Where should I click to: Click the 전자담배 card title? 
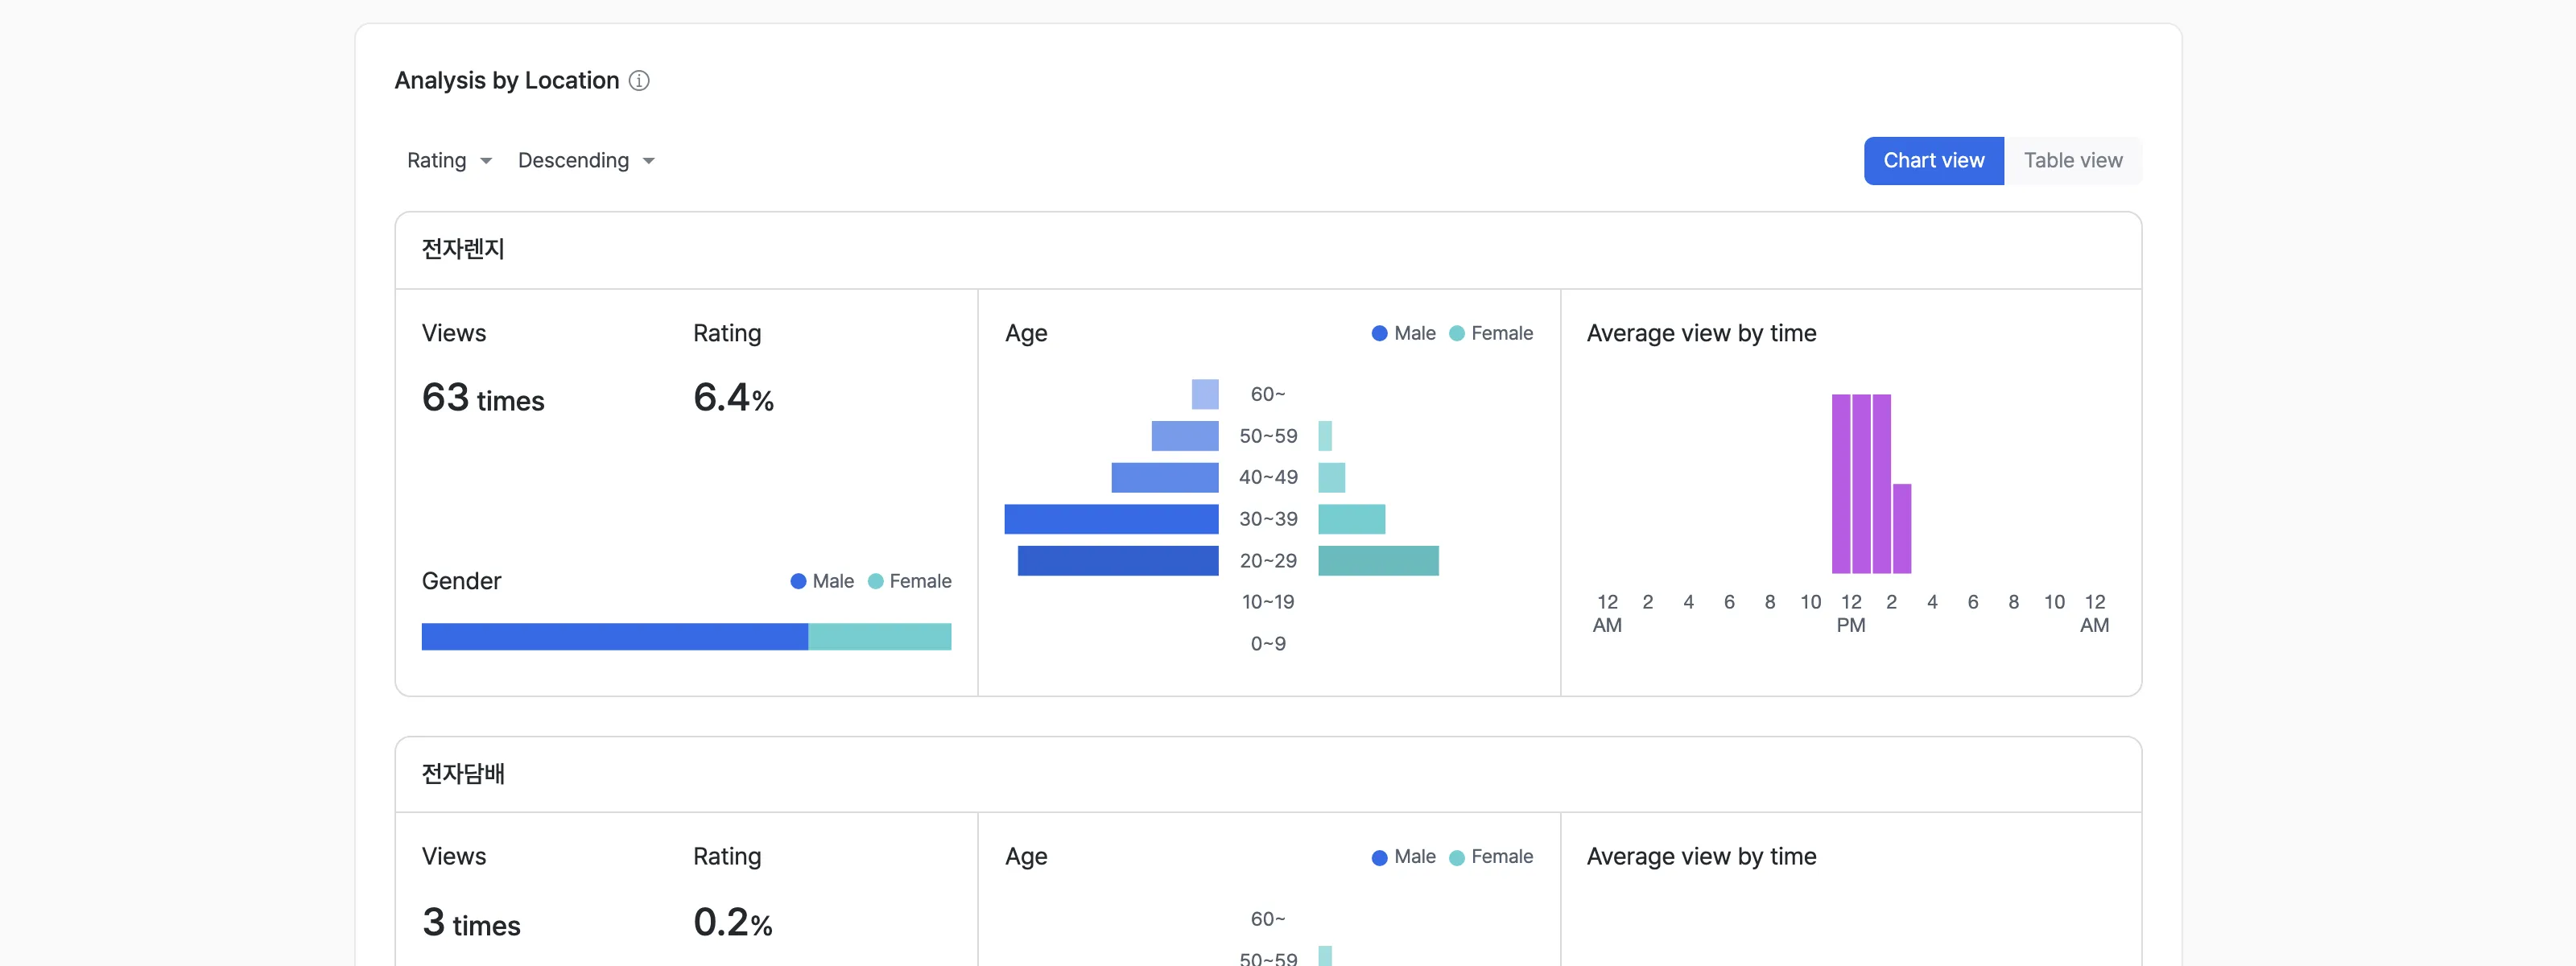pyautogui.click(x=463, y=773)
